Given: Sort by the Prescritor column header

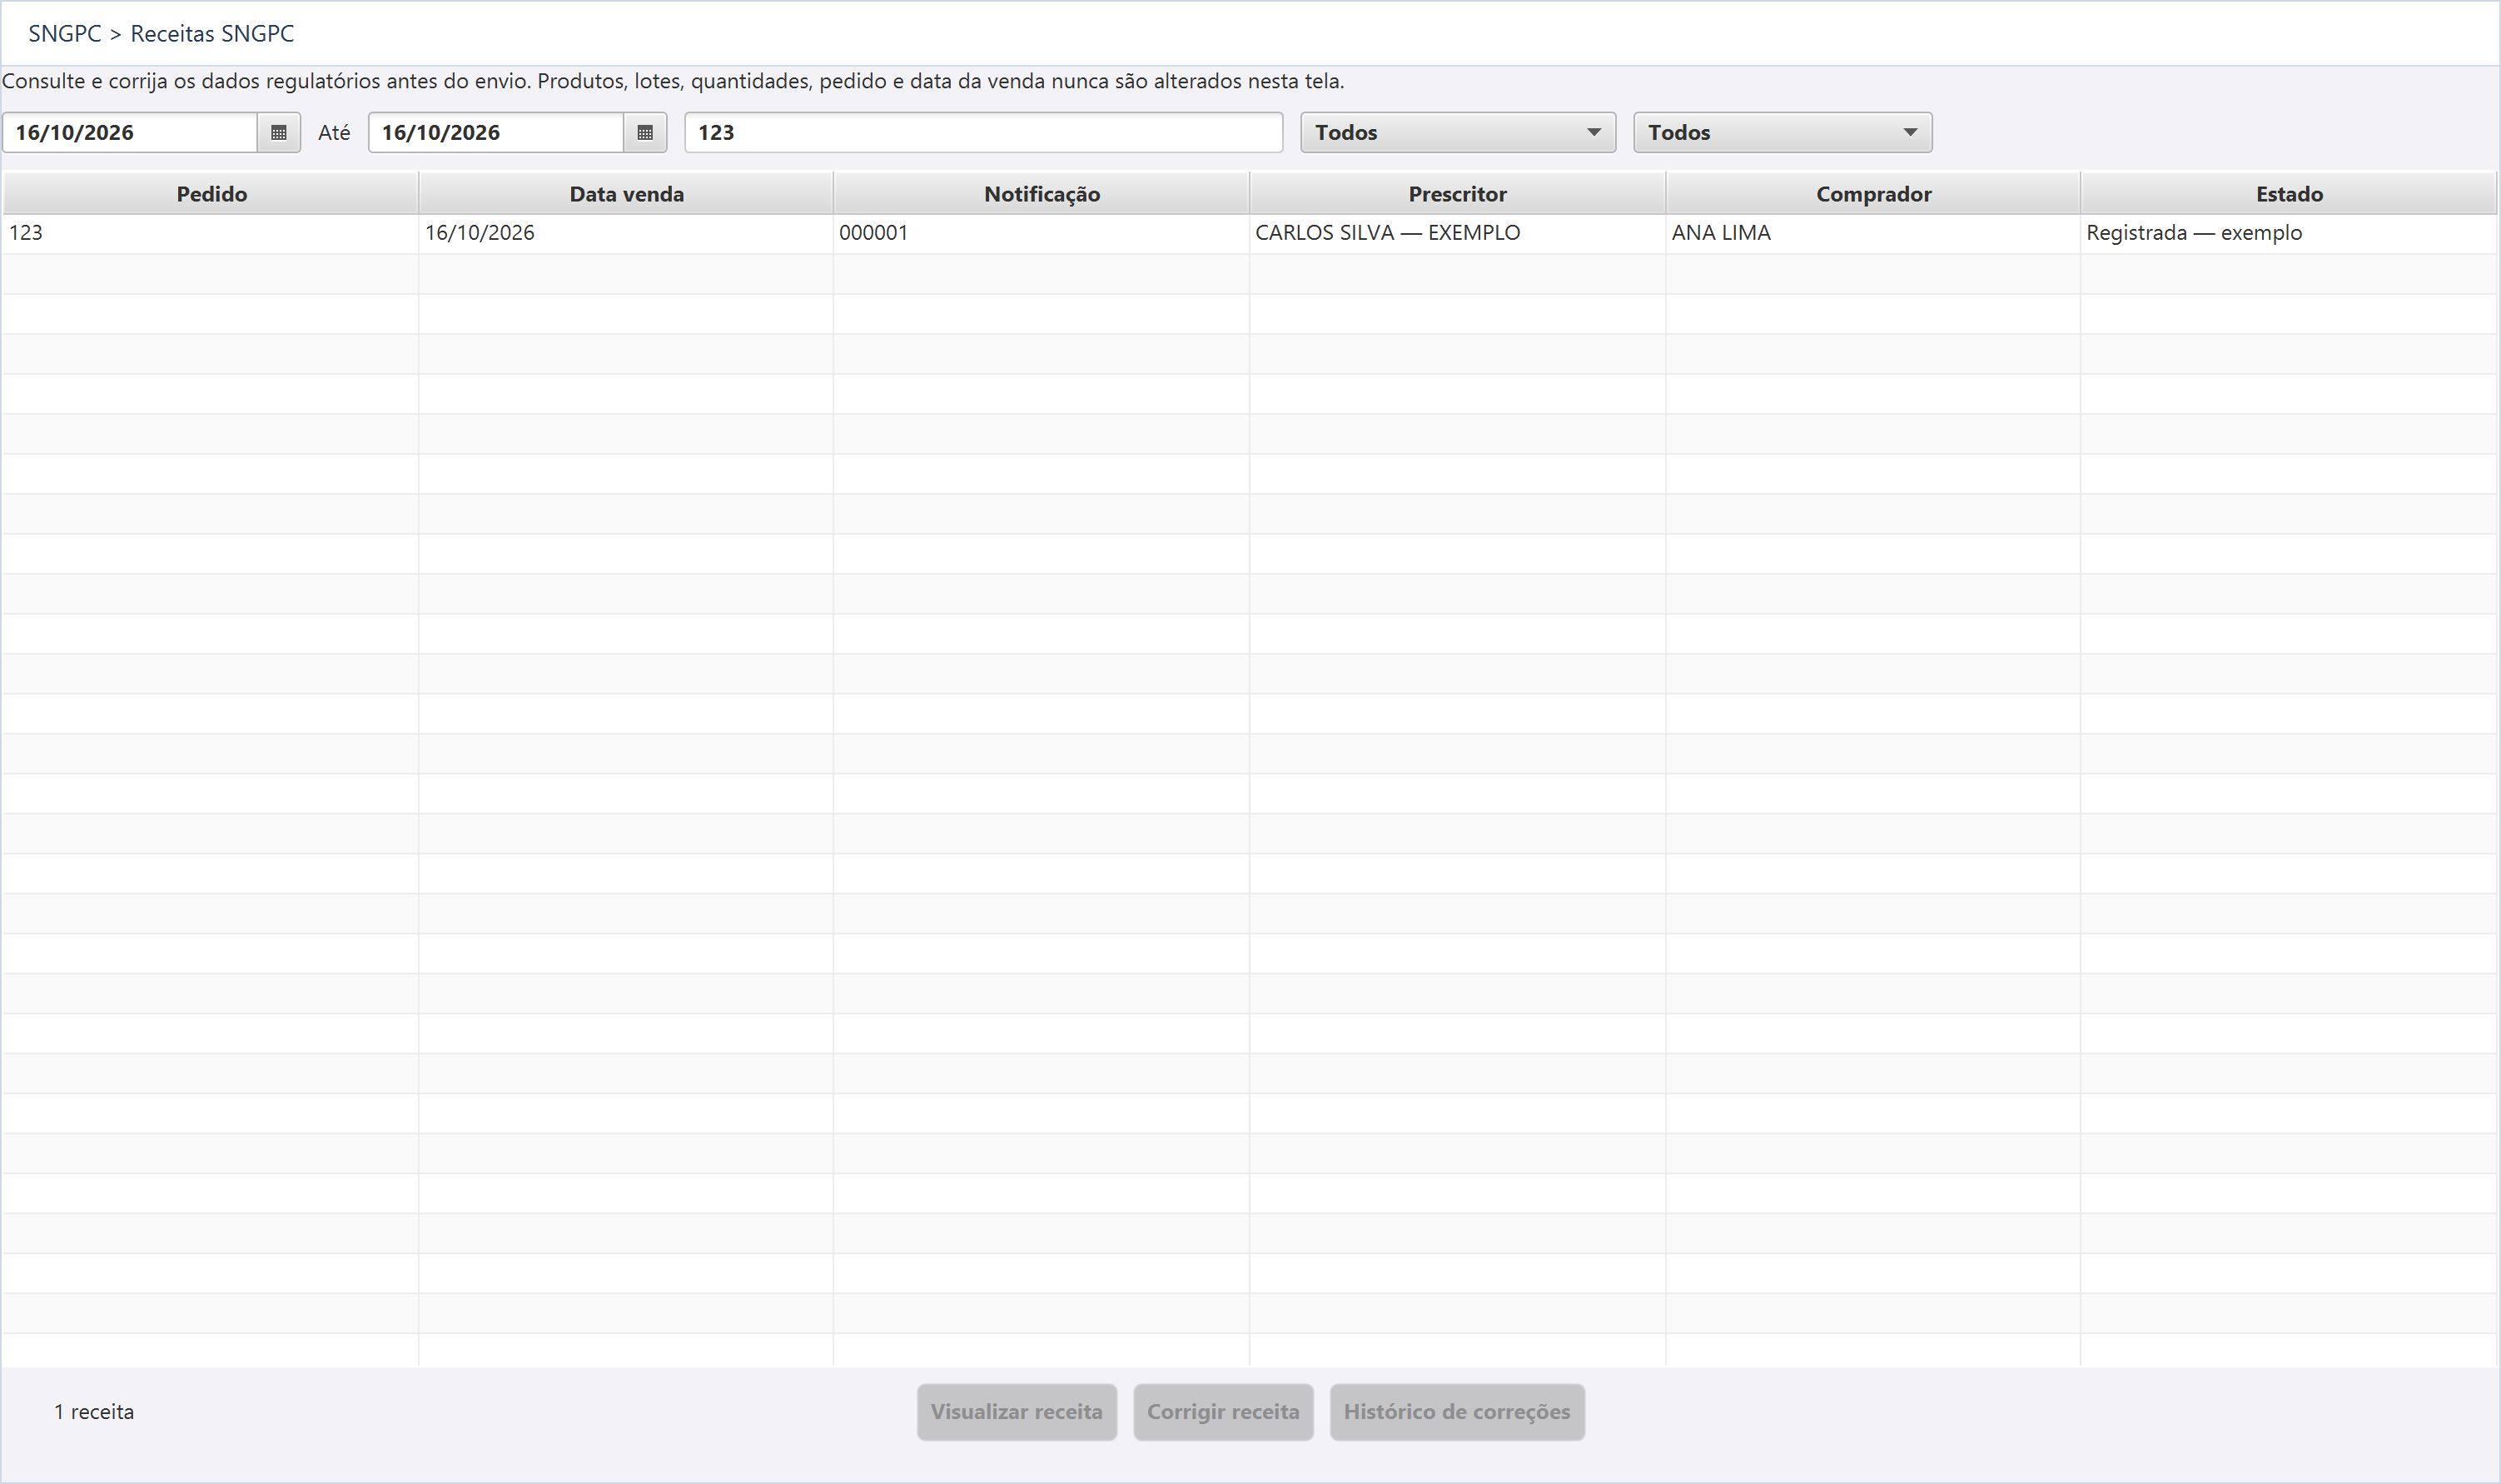Looking at the screenshot, I should [x=1458, y=194].
